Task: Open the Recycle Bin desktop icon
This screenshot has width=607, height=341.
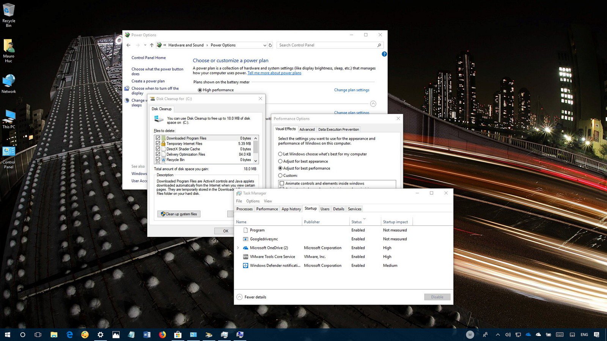Action: coord(9,15)
